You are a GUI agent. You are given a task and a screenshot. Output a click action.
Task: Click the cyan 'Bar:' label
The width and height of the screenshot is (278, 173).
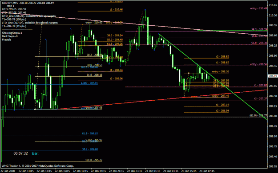point(35,153)
